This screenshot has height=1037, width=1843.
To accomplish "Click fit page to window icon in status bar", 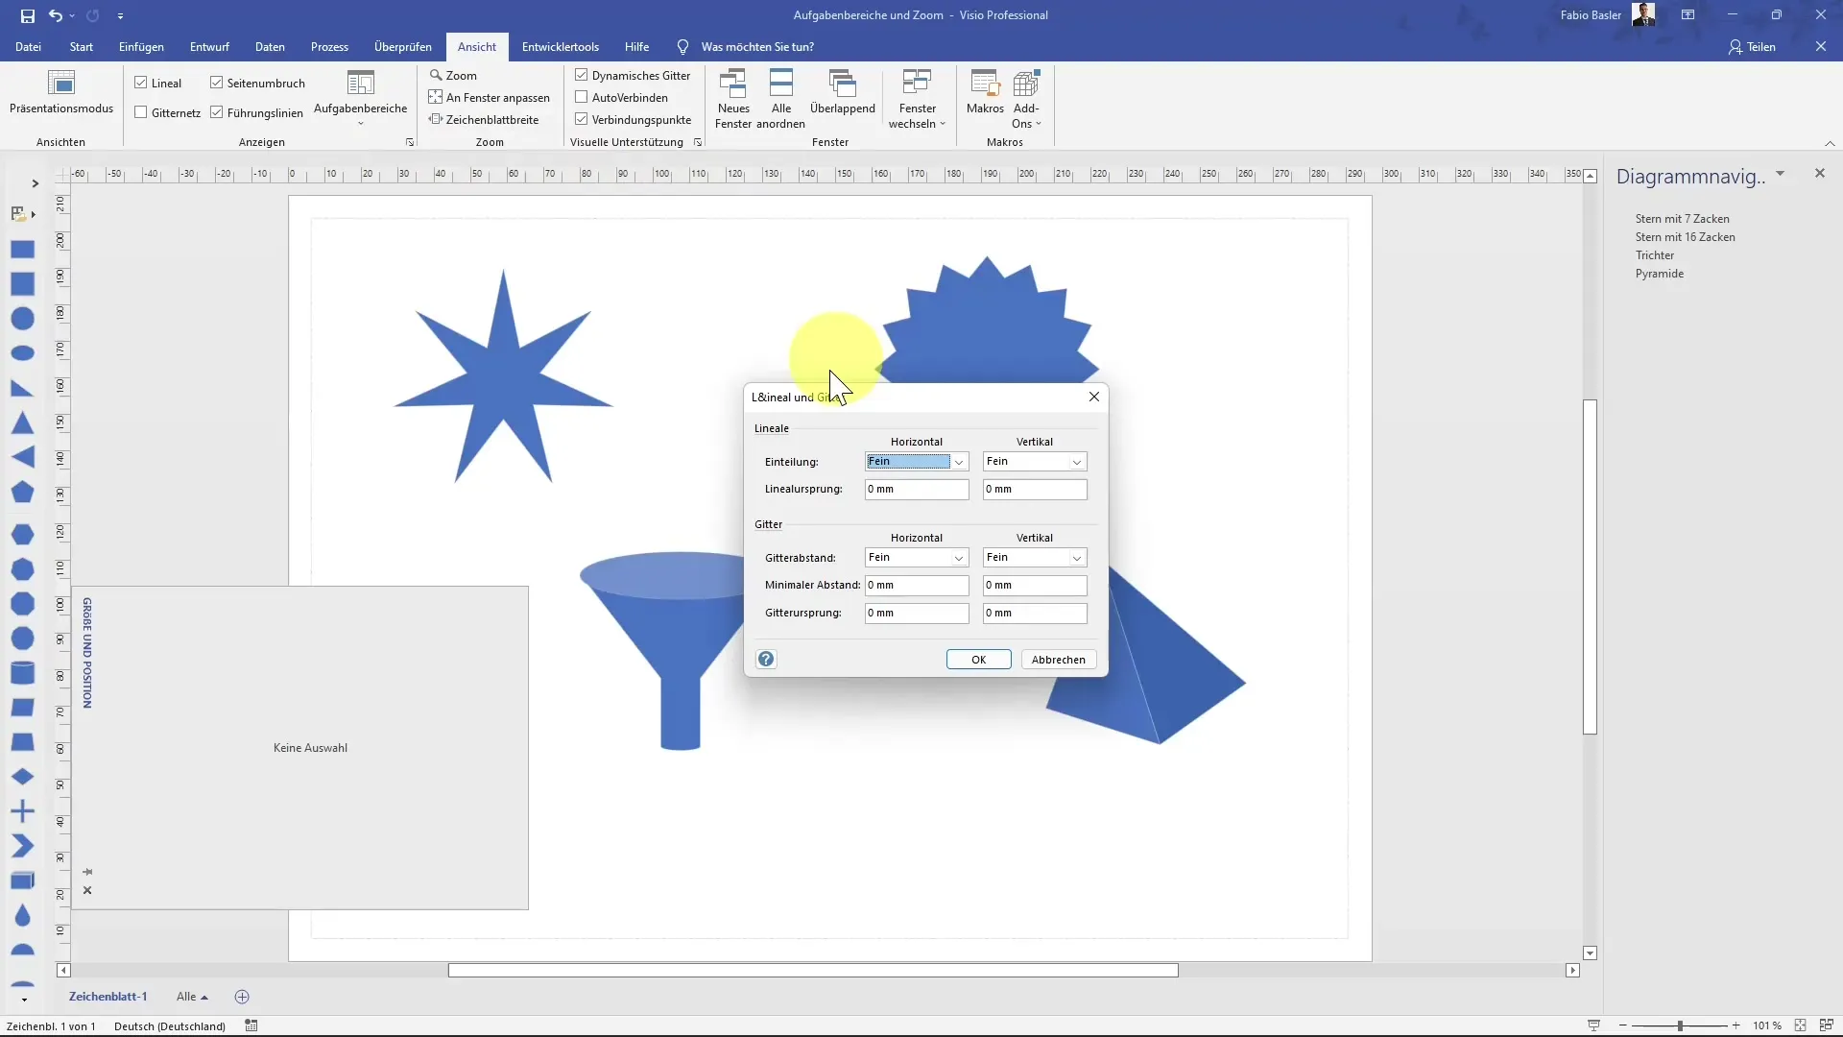I will (1800, 1025).
